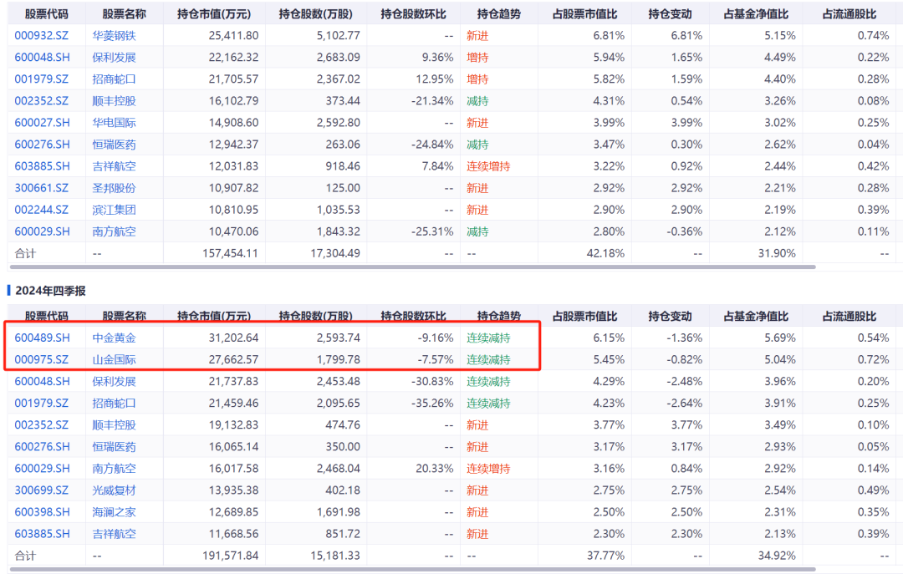Open 圣邦股份 stock link
The width and height of the screenshot is (903, 574).
click(x=114, y=188)
